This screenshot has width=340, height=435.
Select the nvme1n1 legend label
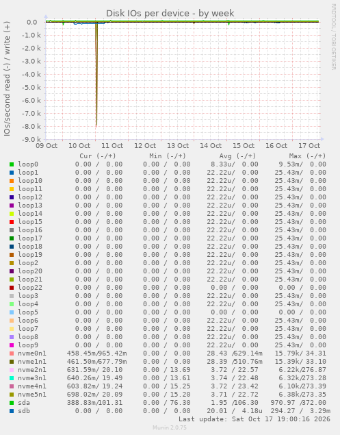32,362
